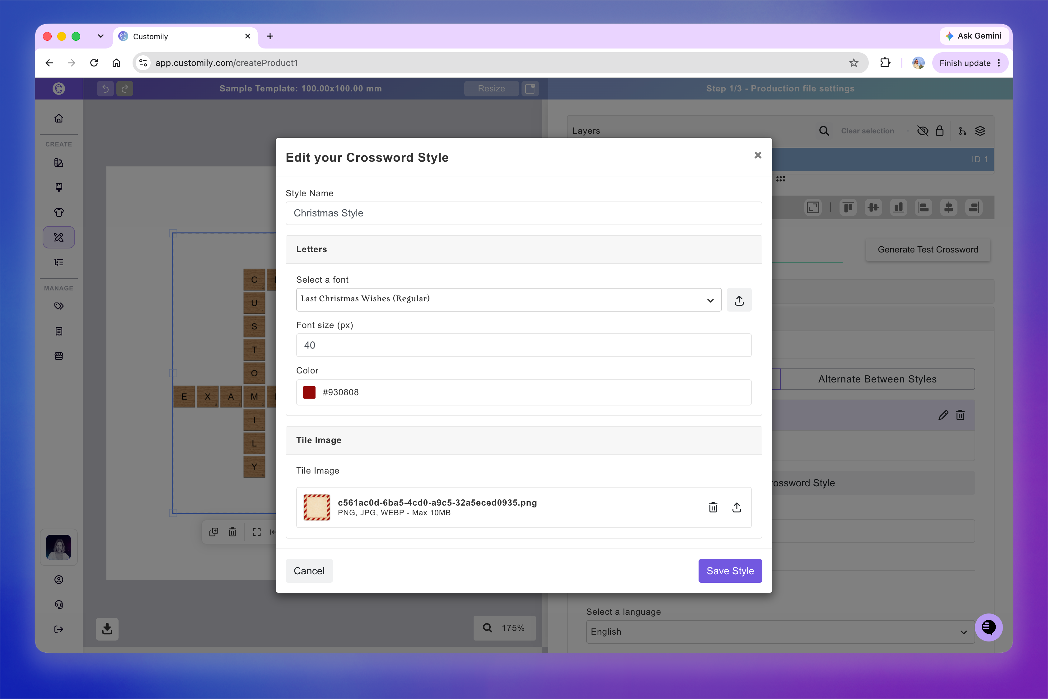This screenshot has width=1048, height=699.
Task: Open the store icon under MANAGE
Action: point(58,356)
